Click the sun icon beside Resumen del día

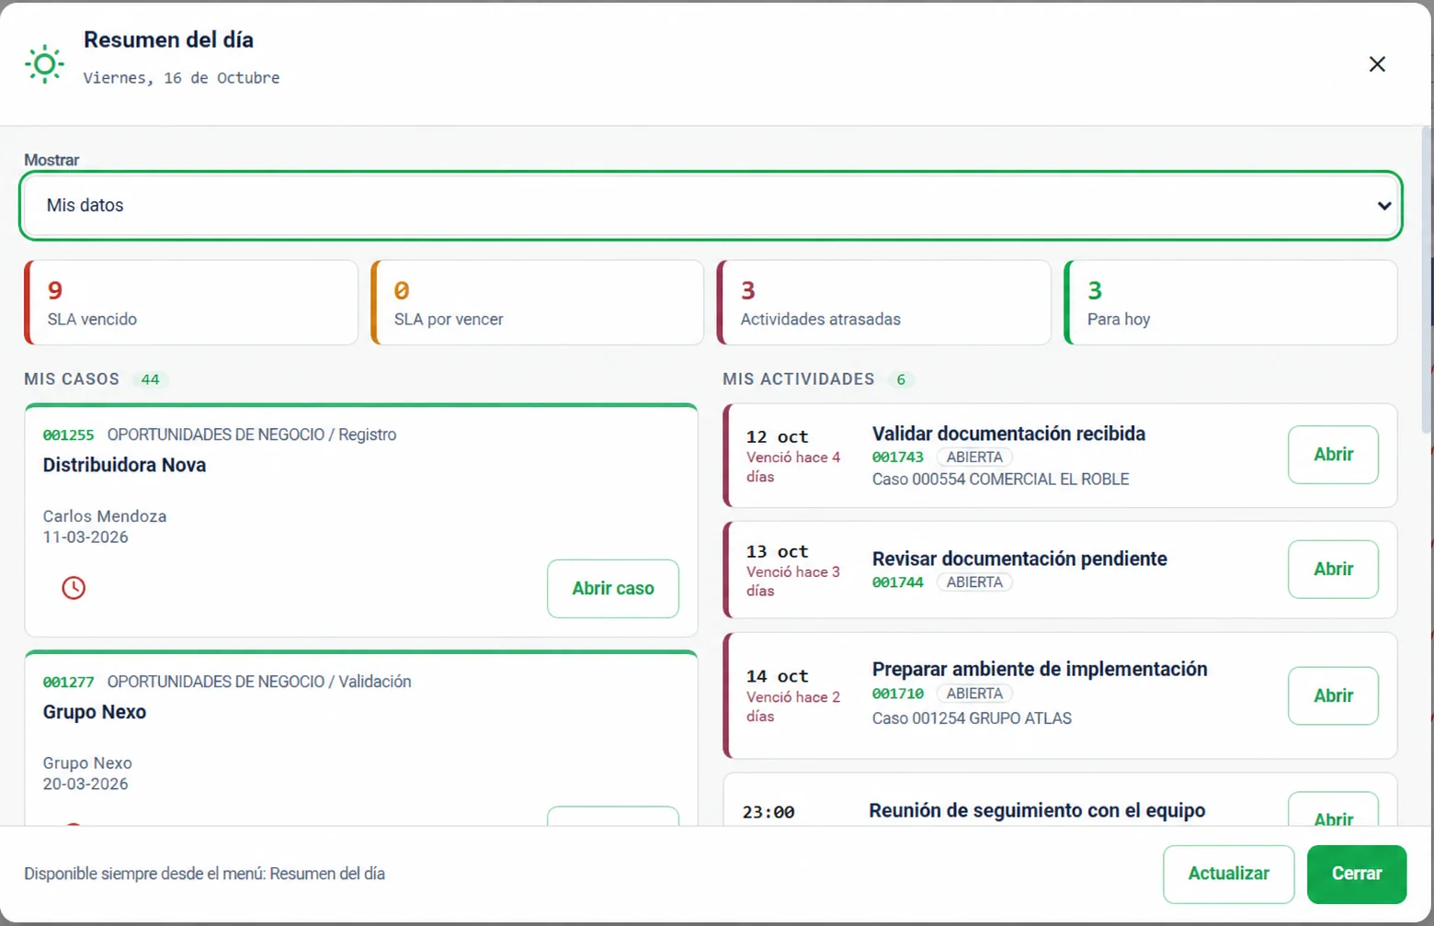(x=44, y=64)
